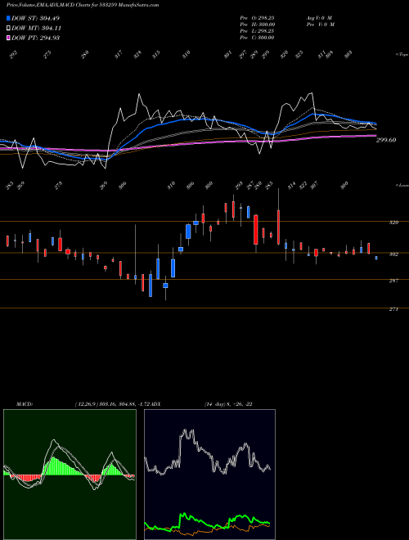Click the 'Pre L: 298.25' low value

(257, 30)
